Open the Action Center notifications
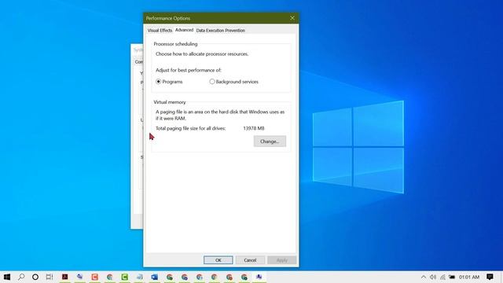This screenshot has width=503, height=283. click(490, 277)
